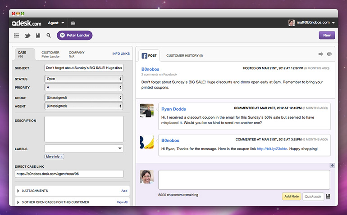Screen dimensions: 347x215
Task: Open the matt@b0nobos.com account menu
Action: point(315,22)
